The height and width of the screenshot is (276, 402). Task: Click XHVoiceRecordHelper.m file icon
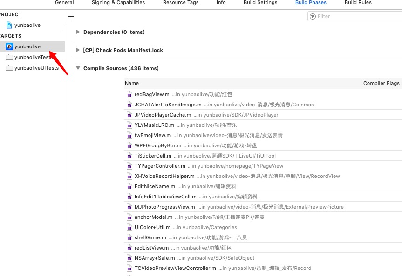(129, 177)
